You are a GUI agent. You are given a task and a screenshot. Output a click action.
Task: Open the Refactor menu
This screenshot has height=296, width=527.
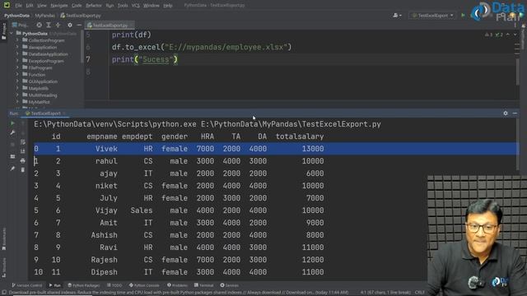click(x=93, y=6)
